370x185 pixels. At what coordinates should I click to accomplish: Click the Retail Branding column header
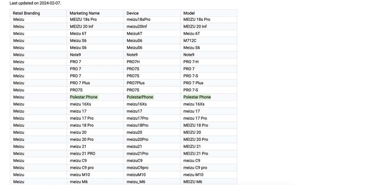pyautogui.click(x=26, y=13)
